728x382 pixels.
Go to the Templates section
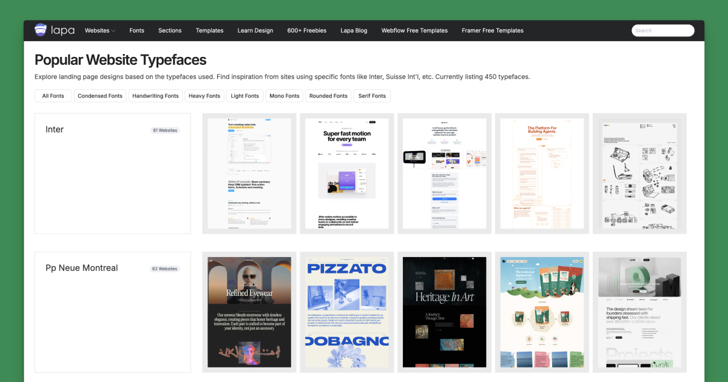pos(209,30)
